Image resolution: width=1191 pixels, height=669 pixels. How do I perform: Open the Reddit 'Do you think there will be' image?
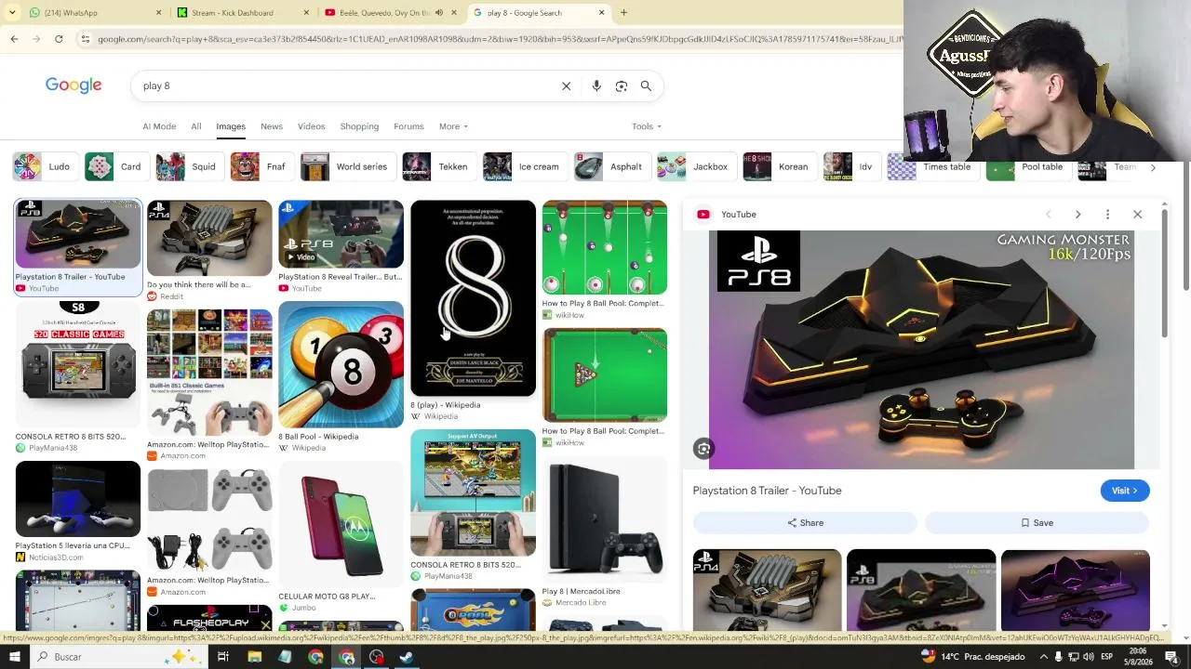click(209, 239)
